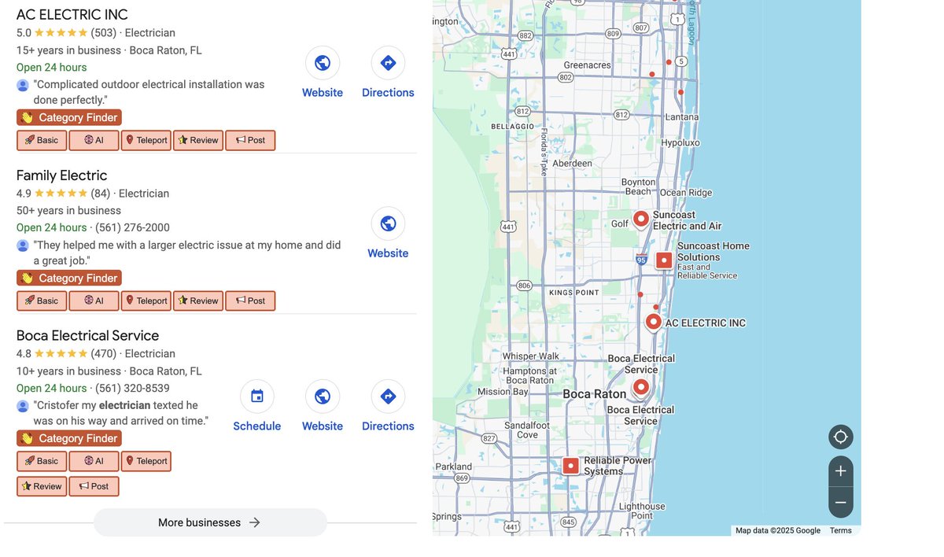944x557 pixels.
Task: Click the review quote about complicated outdoor installation
Action: [149, 92]
